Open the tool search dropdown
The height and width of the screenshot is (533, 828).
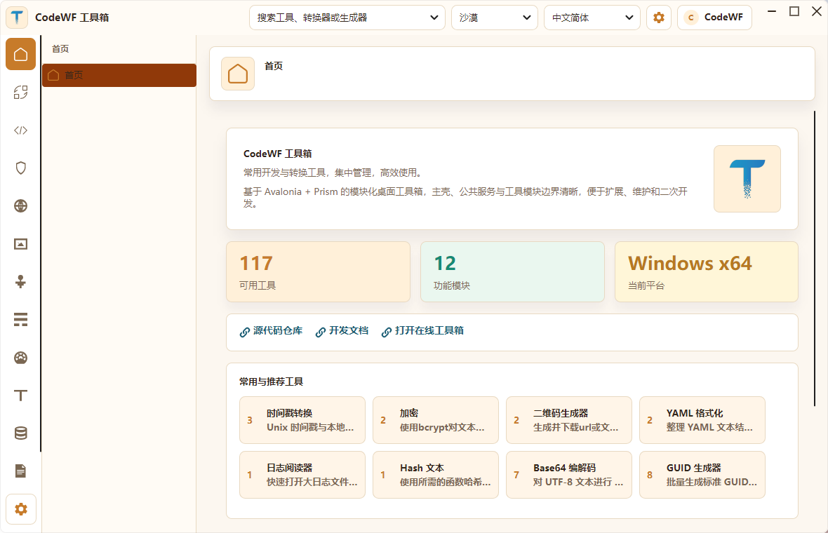[347, 18]
